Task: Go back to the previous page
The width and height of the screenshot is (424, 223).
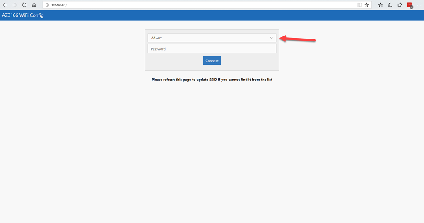Action: point(5,5)
